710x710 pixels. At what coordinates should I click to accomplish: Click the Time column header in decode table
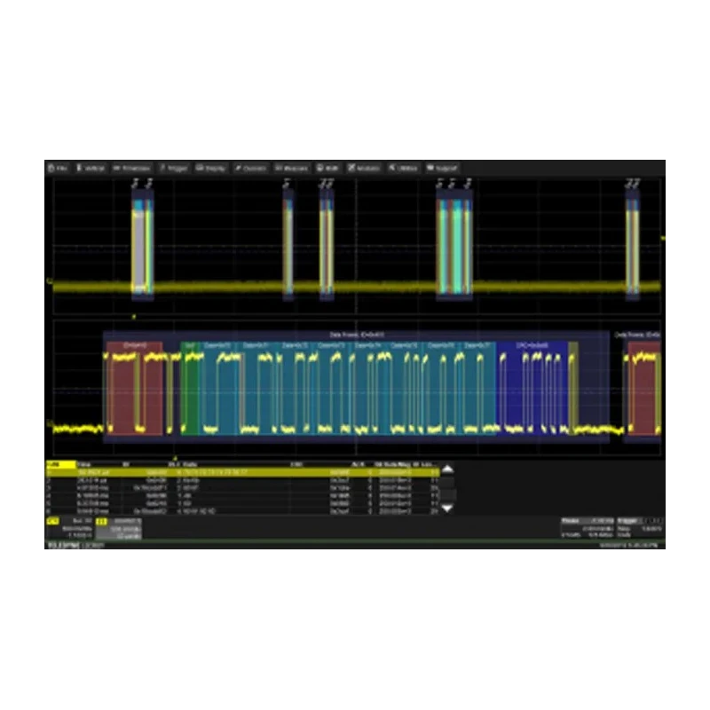coord(83,464)
